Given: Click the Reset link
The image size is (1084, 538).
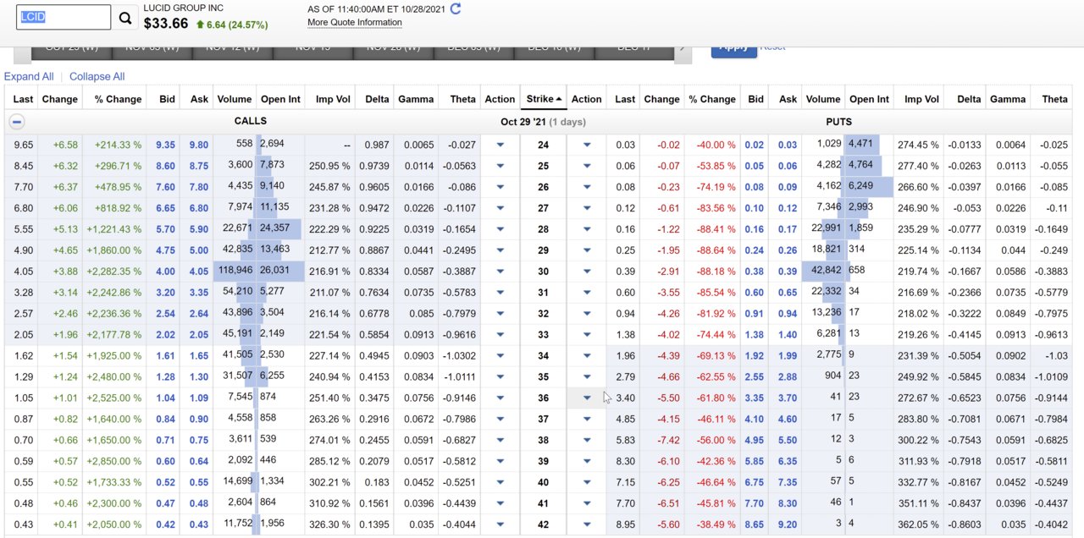Looking at the screenshot, I should [x=772, y=47].
